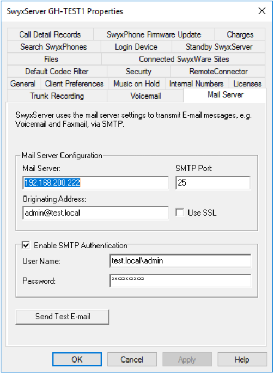Click the Cancel button
The image size is (274, 374).
click(x=132, y=359)
